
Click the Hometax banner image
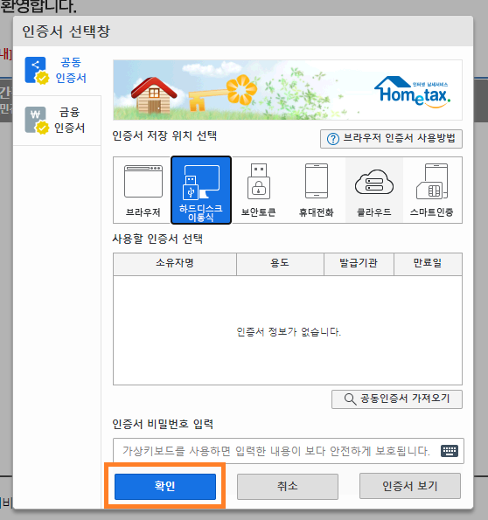(288, 90)
